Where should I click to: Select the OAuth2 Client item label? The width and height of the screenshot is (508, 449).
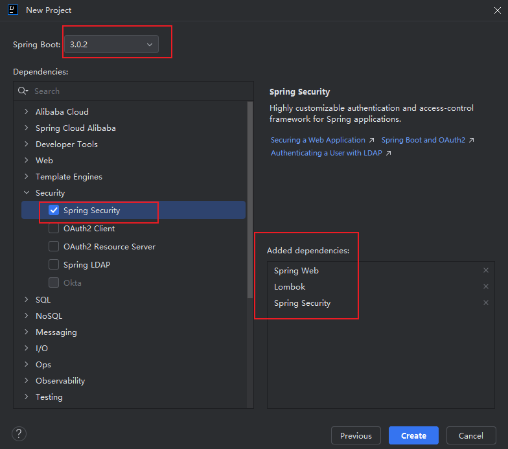click(x=89, y=228)
